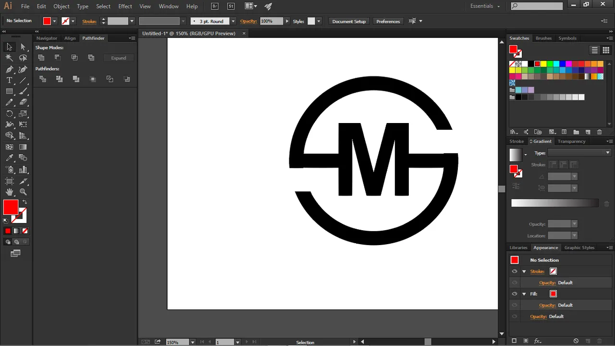Click the gradient slider bar
The width and height of the screenshot is (615, 346).
tap(555, 203)
